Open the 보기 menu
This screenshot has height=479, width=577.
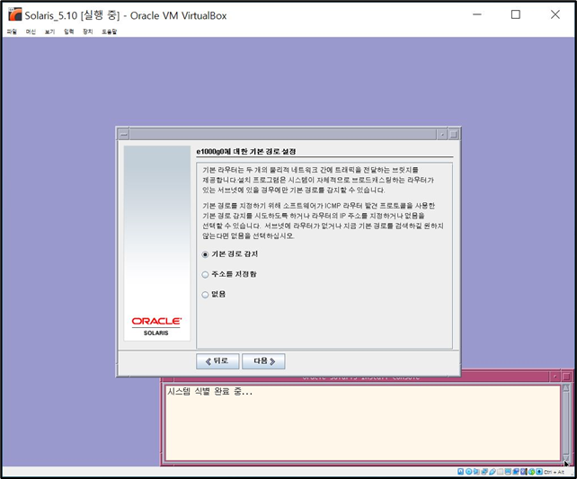click(x=49, y=31)
